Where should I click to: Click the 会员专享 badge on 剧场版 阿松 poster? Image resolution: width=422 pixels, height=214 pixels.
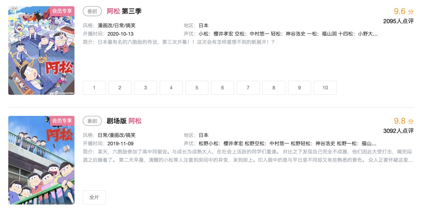click(x=62, y=120)
